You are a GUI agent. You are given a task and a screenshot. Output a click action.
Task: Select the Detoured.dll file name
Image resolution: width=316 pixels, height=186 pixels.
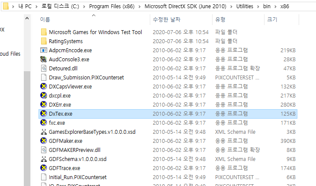click(x=63, y=68)
